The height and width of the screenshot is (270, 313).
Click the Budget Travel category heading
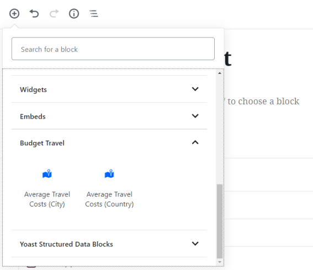pyautogui.click(x=42, y=143)
